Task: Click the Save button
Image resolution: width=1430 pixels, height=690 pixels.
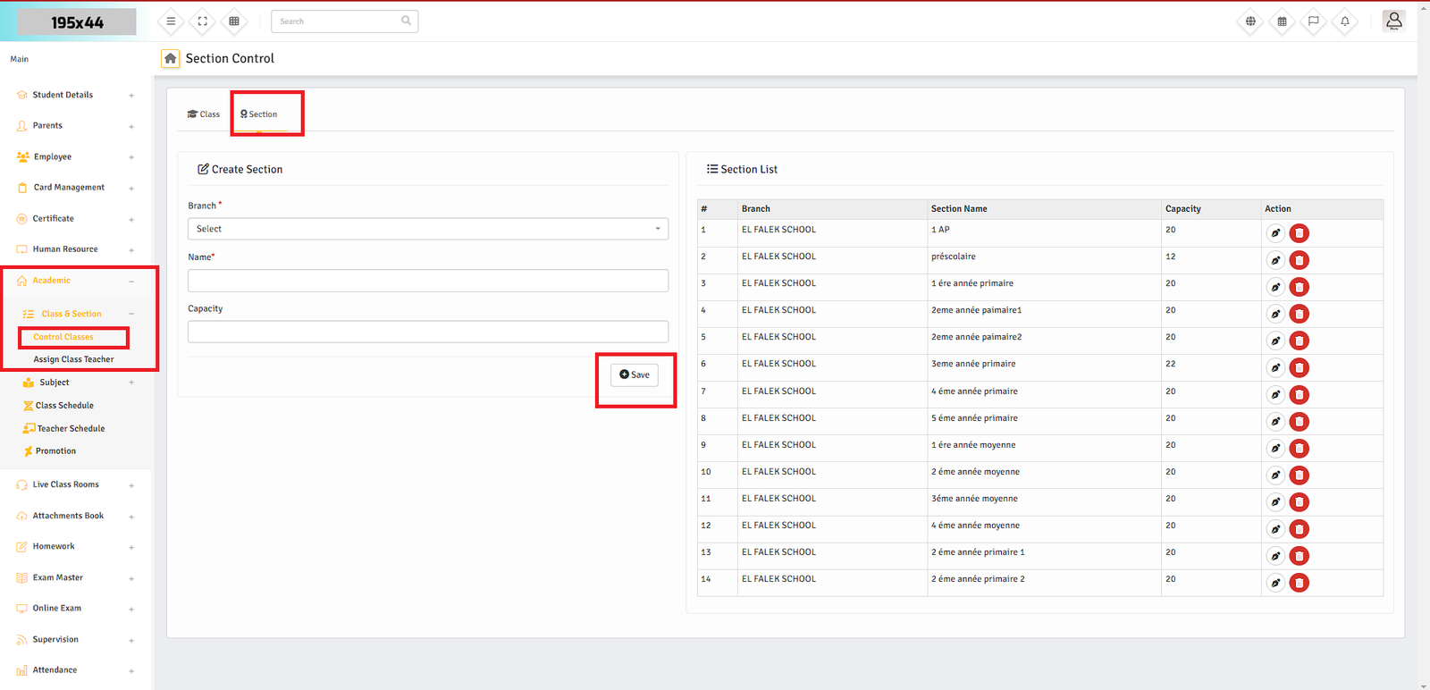Action: (635, 374)
